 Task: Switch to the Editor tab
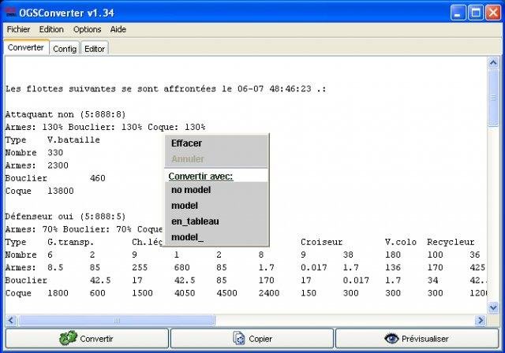95,49
